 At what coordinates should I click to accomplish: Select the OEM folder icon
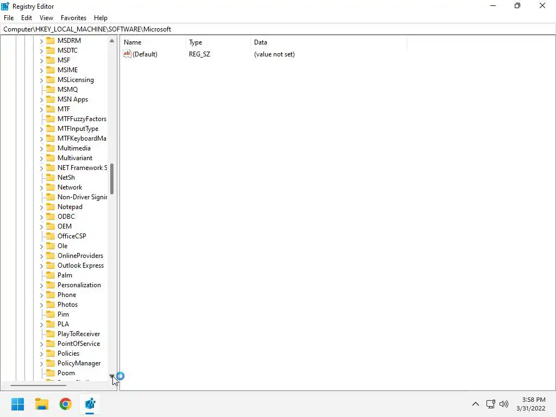(x=50, y=226)
